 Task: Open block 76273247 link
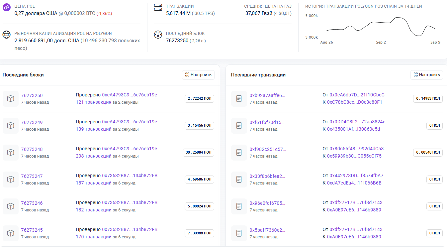[32, 176]
